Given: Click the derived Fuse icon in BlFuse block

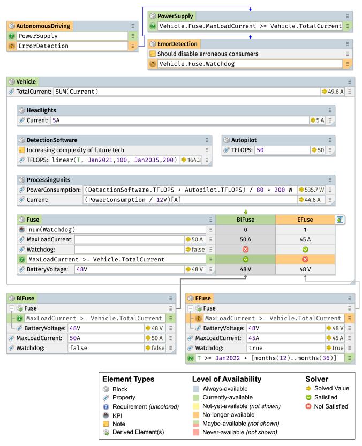Looking at the screenshot, I should (x=19, y=308).
